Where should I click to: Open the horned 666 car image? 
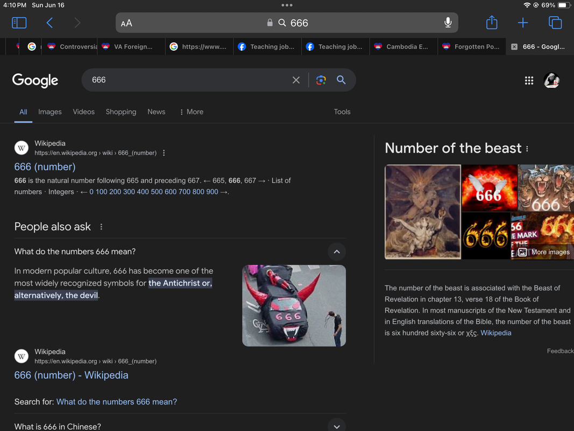(x=294, y=305)
